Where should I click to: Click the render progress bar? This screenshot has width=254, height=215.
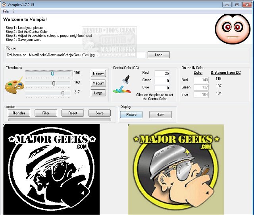(60, 120)
